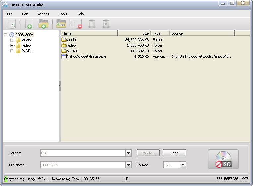Expand the audio node in tree
This screenshot has height=186, width=253.
(12, 40)
